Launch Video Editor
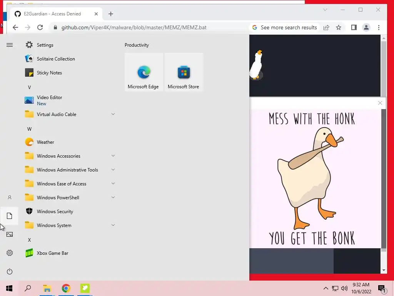Viewport: 394px width, 296px height. click(x=70, y=100)
